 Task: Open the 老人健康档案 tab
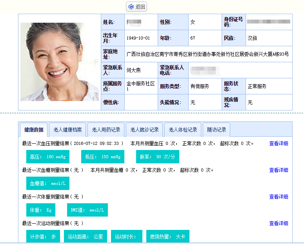(67, 130)
